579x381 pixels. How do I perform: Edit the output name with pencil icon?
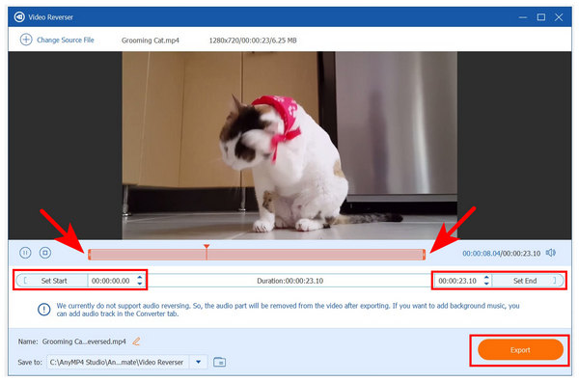[x=136, y=341]
